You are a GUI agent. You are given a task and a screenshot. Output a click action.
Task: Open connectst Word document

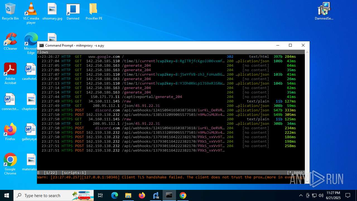click(10, 102)
